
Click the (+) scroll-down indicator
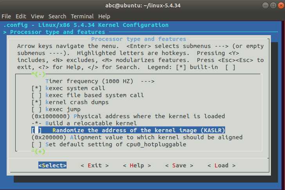[x=39, y=151]
